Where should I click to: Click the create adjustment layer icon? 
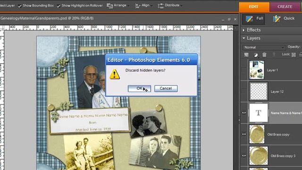click(x=256, y=55)
